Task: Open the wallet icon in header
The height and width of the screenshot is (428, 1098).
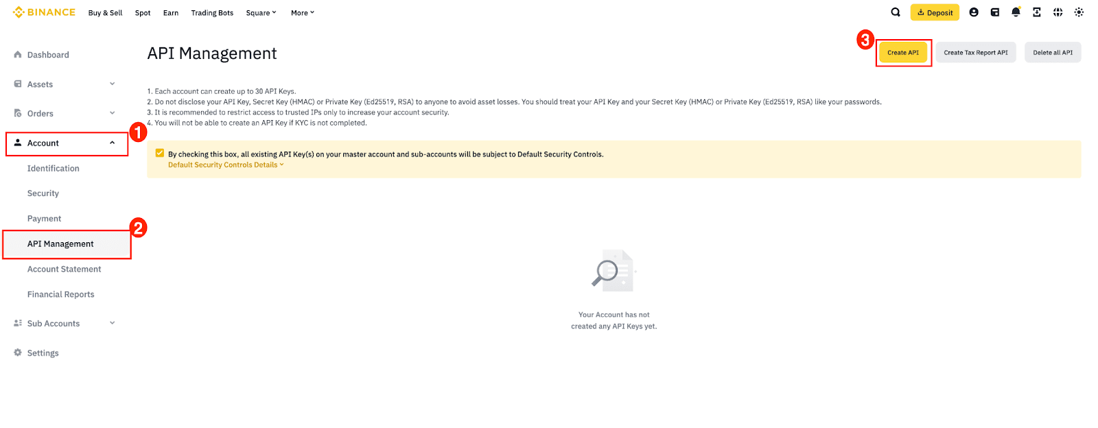Action: click(995, 12)
